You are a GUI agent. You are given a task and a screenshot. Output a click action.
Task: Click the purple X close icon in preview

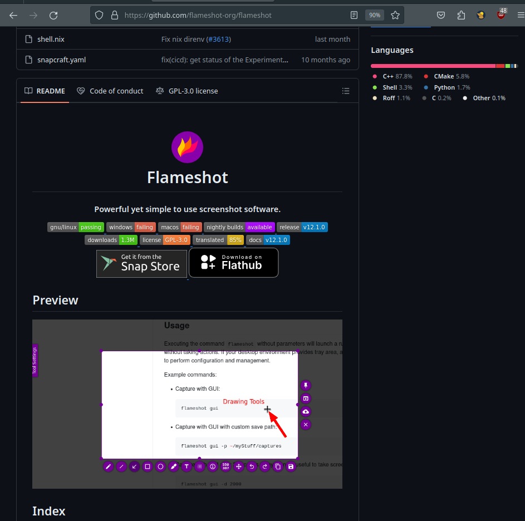click(x=306, y=425)
